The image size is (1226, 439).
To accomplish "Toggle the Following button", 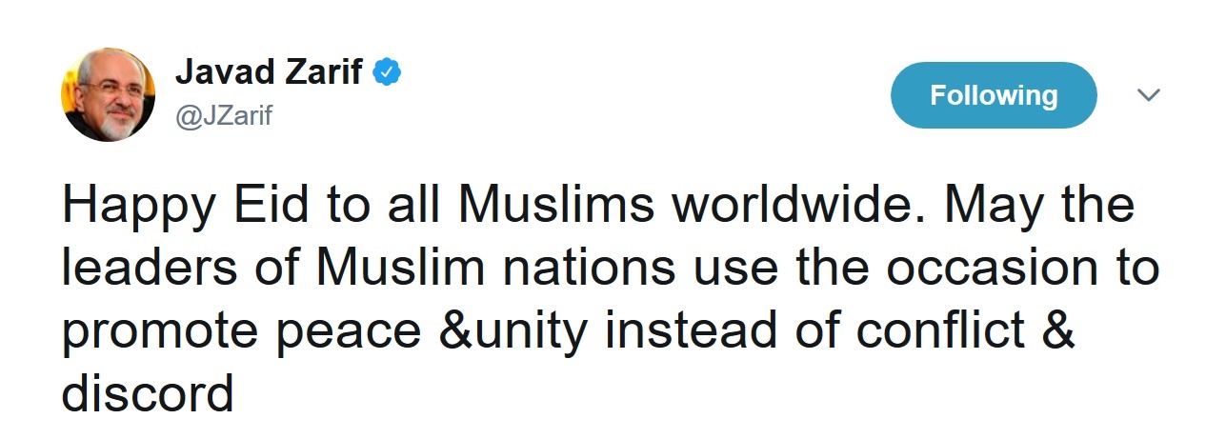I will tap(994, 95).
